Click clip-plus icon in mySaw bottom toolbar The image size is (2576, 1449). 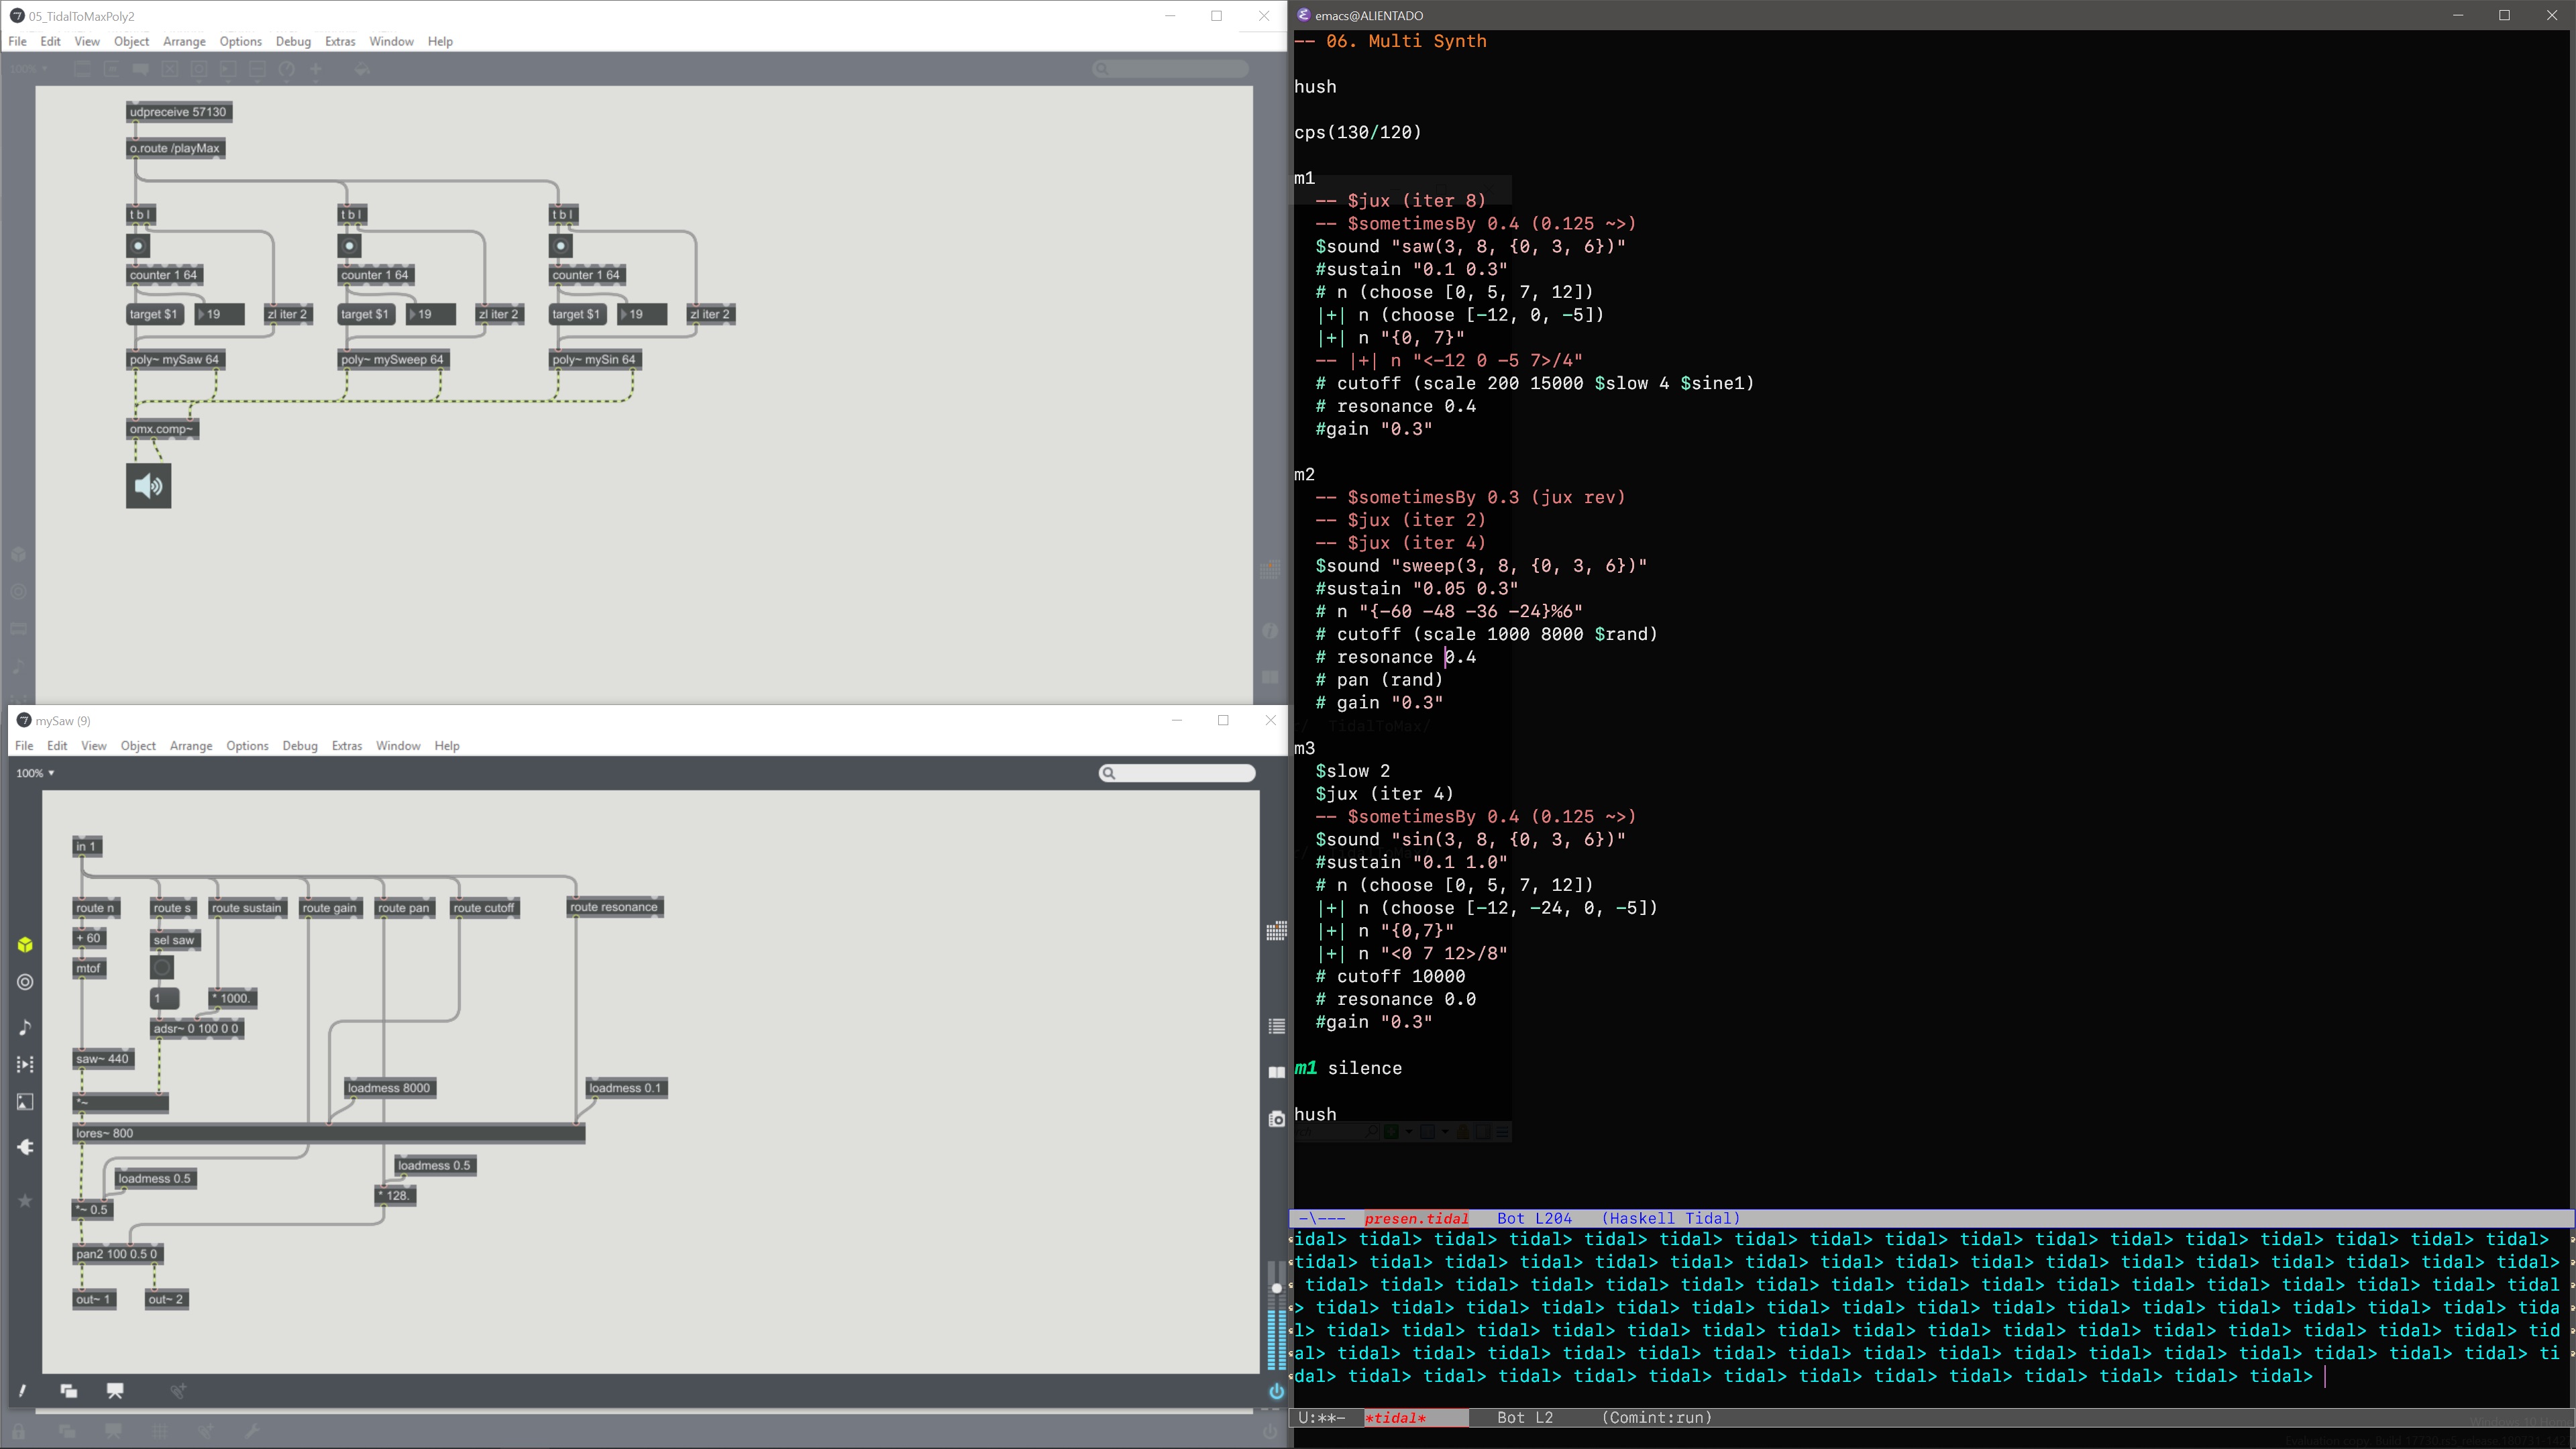178,1391
